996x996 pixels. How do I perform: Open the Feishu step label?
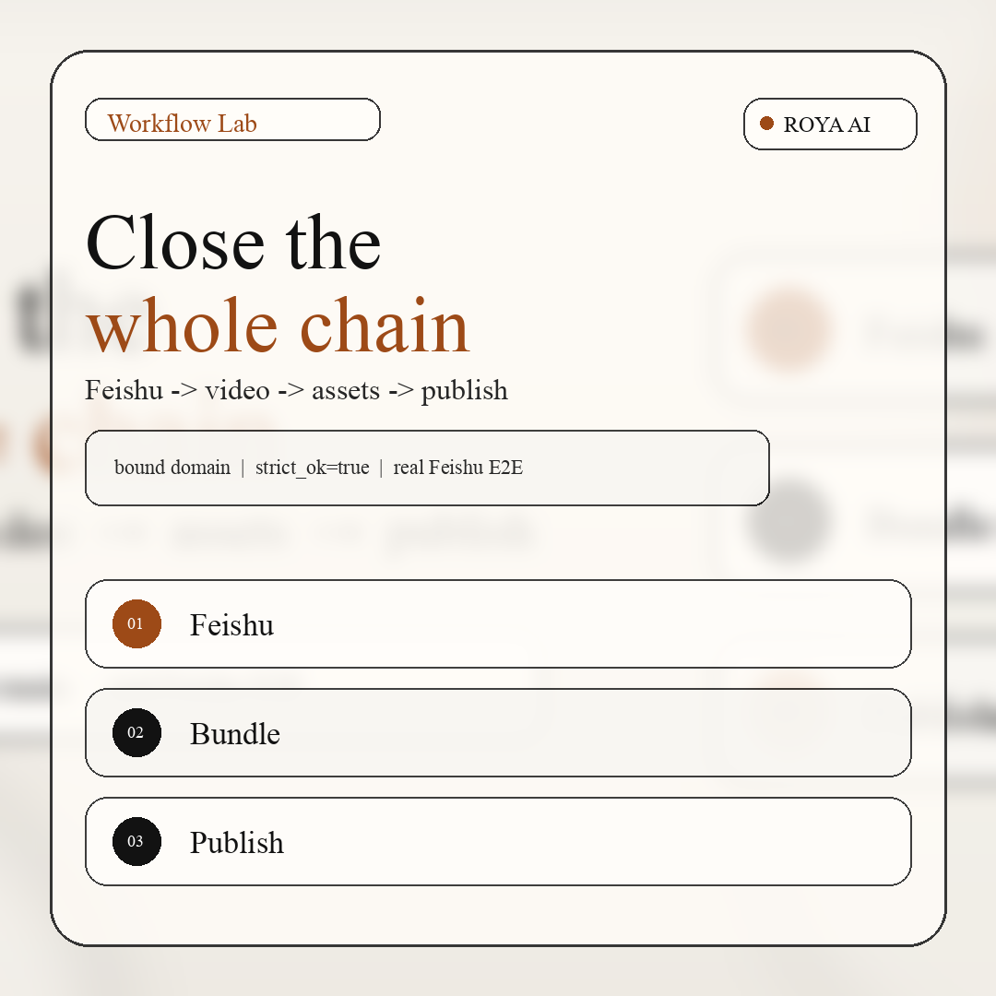tap(231, 625)
